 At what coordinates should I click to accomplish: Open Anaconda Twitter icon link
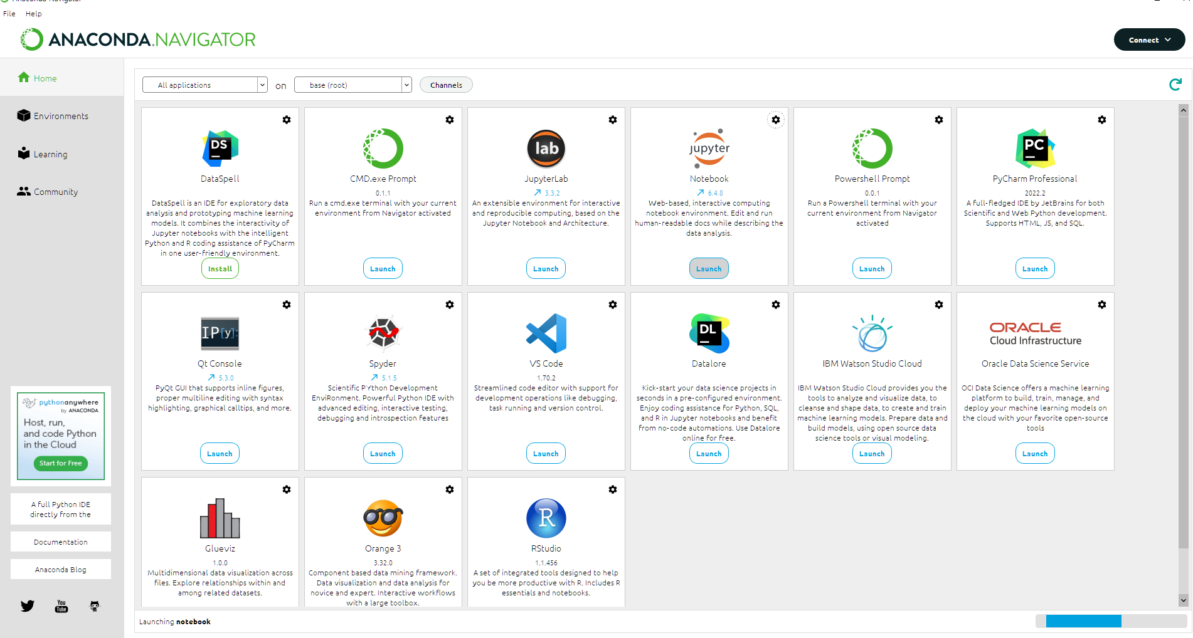[x=28, y=606]
